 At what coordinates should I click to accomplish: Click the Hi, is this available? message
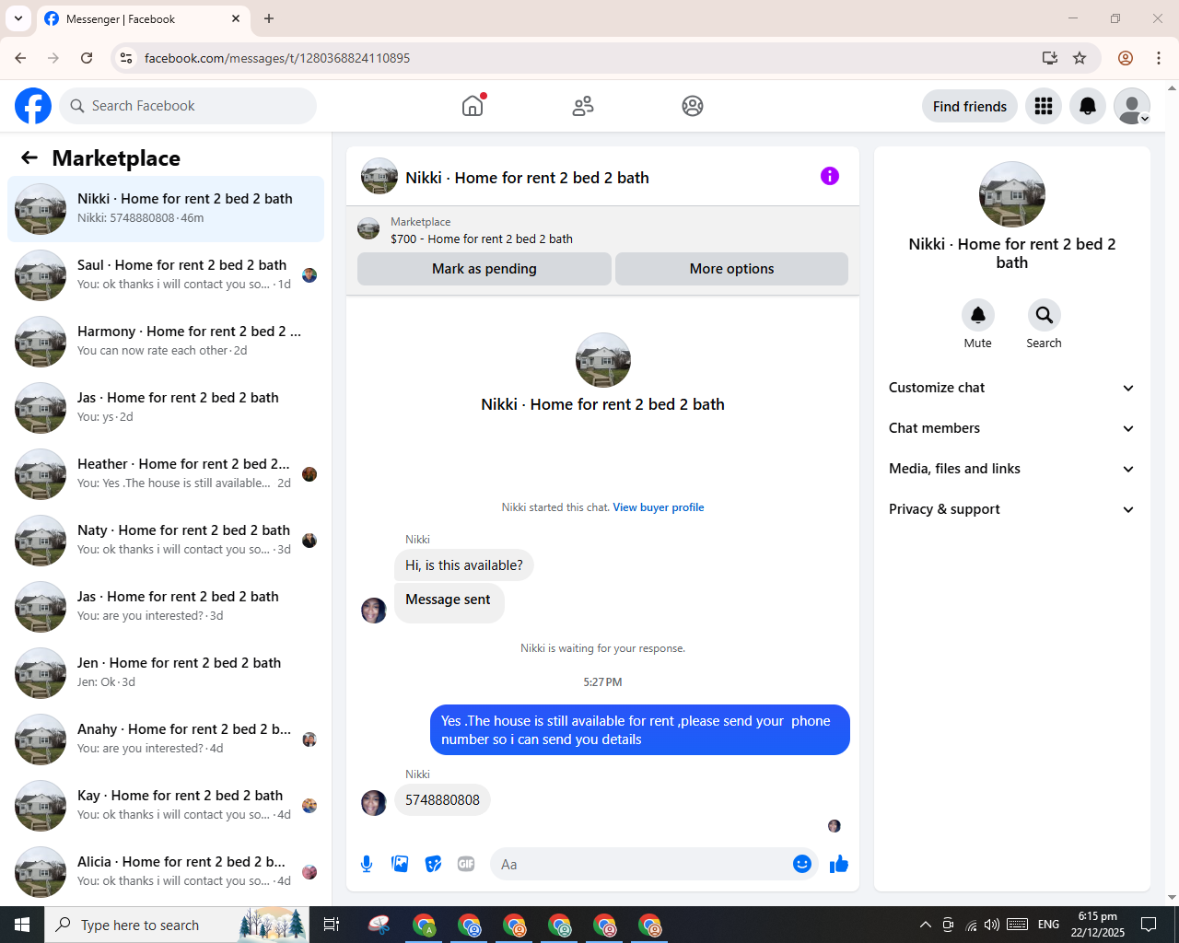464,565
